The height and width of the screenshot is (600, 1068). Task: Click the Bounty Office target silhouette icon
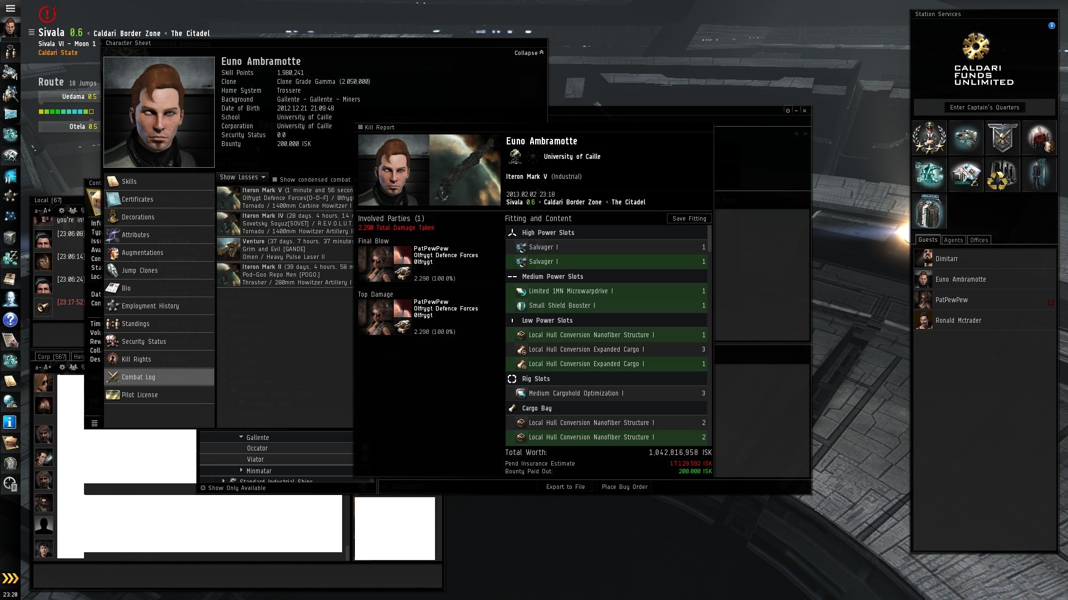(x=1039, y=137)
